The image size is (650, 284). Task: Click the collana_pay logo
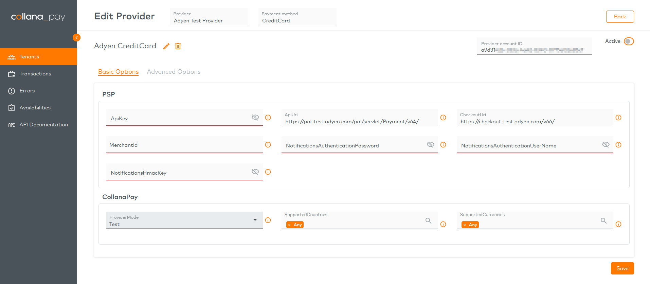click(38, 17)
